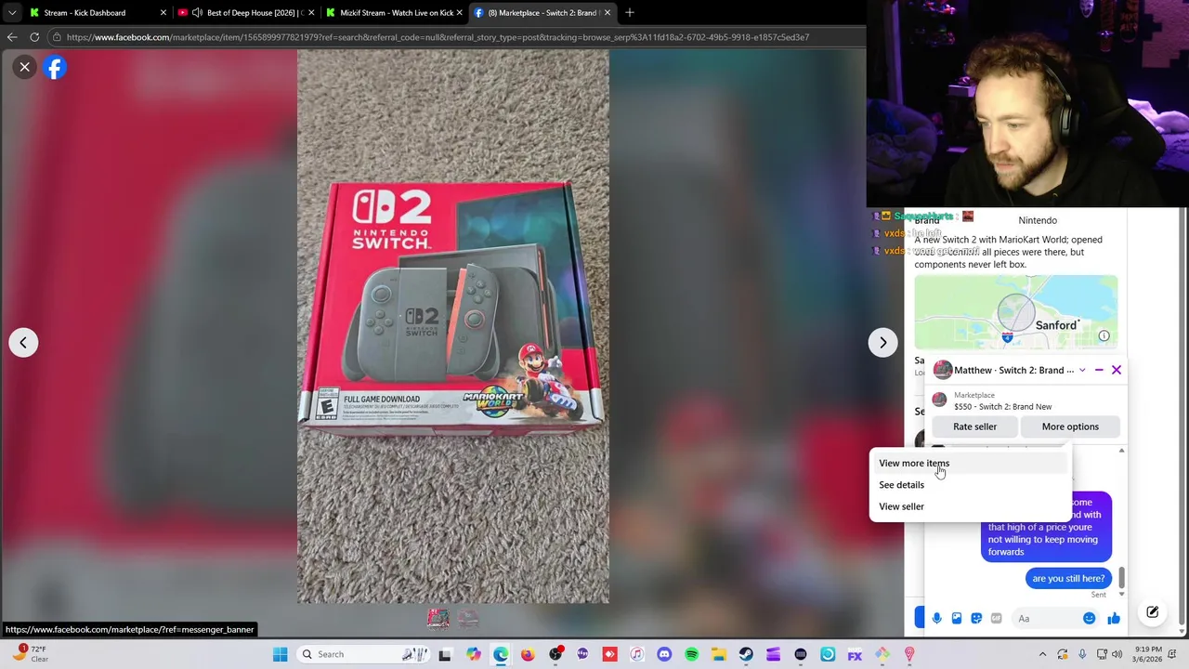This screenshot has width=1189, height=669.
Task: Mute audio icon on Deep House tab
Action: (197, 12)
